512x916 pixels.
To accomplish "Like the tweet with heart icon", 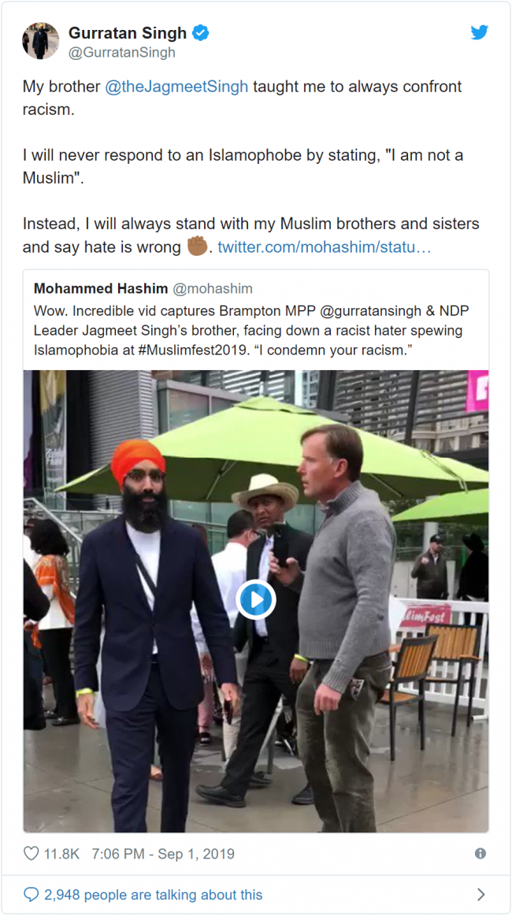I will point(31,854).
